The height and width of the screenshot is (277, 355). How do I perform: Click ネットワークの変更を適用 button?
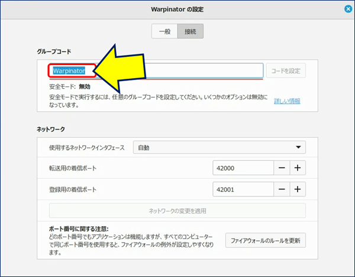[177, 211]
